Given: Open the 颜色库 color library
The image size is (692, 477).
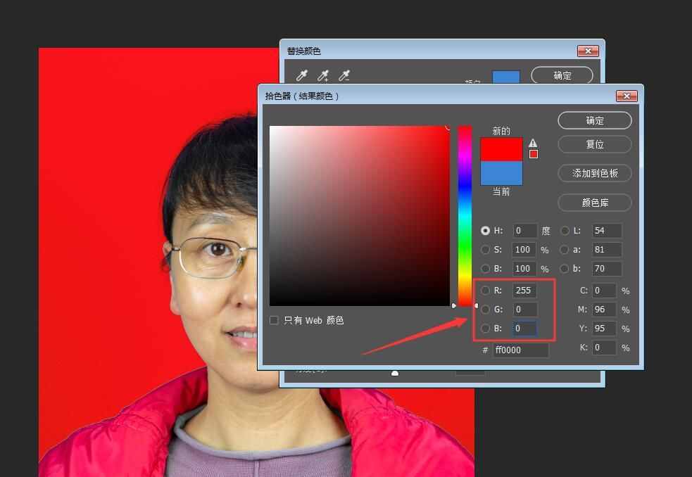Looking at the screenshot, I should (594, 203).
